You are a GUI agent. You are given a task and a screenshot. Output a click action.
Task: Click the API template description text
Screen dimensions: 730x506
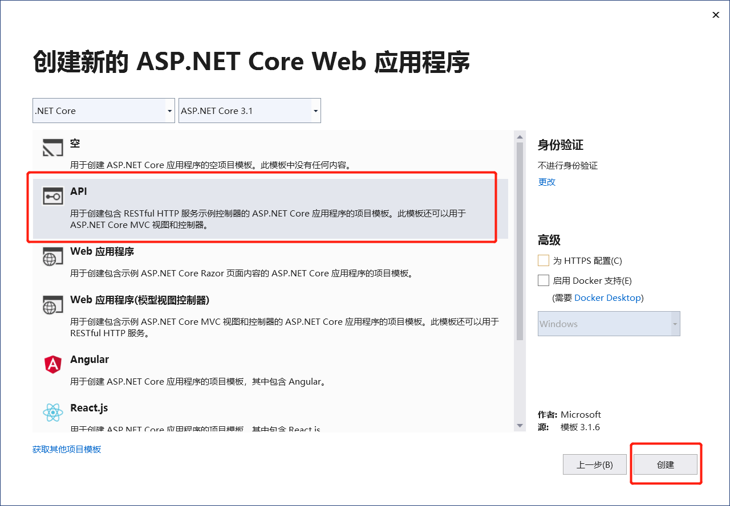[x=268, y=219]
